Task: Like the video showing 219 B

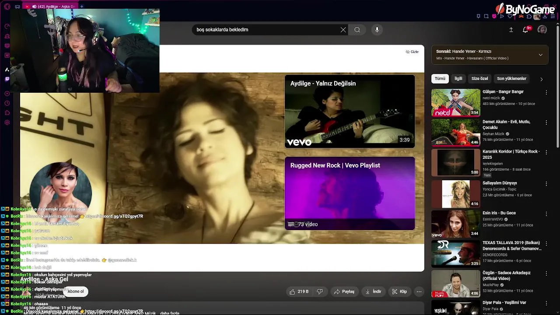Action: [x=299, y=291]
